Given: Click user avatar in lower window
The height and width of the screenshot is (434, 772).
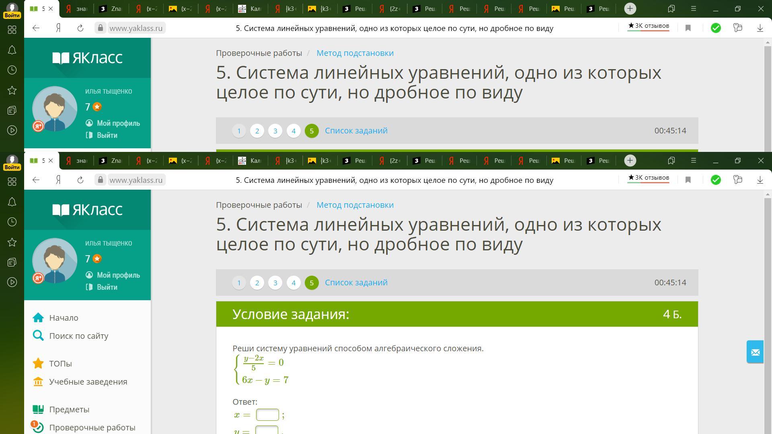Looking at the screenshot, I should 55,261.
